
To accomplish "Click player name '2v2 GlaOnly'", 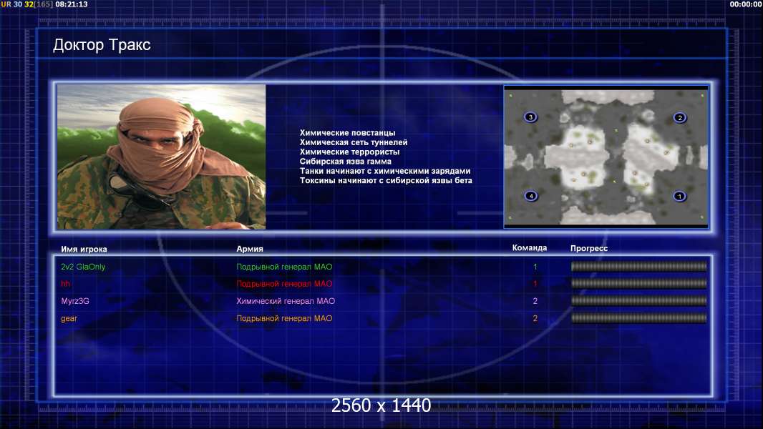I will tap(83, 267).
